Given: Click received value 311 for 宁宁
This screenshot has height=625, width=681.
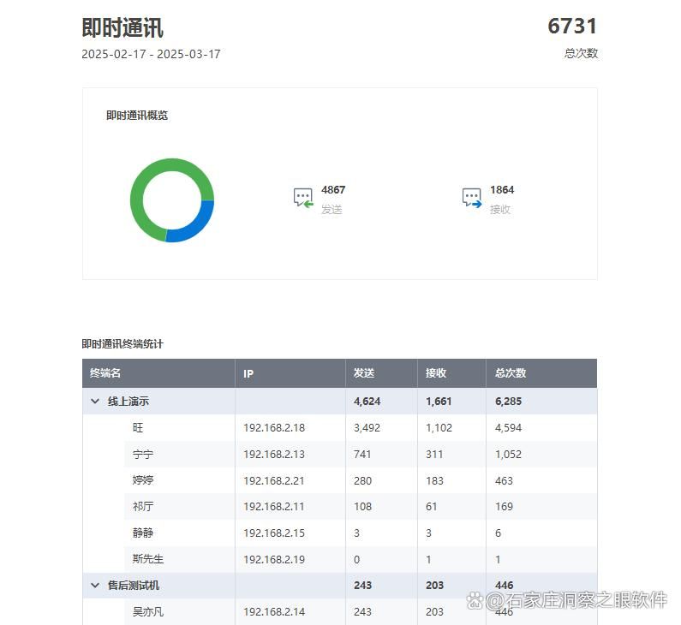Looking at the screenshot, I should (434, 455).
